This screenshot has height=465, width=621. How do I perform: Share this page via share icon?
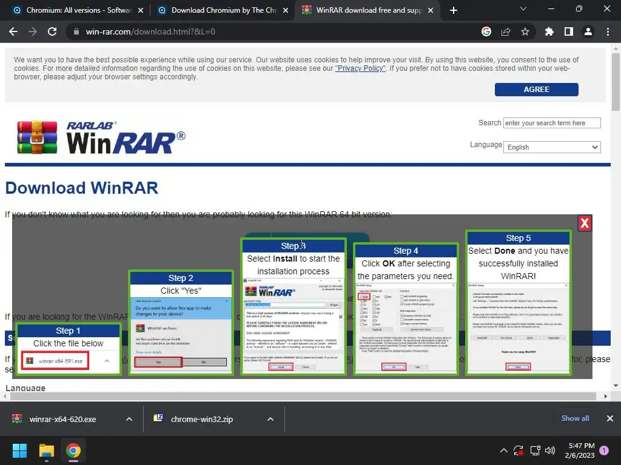coord(506,31)
